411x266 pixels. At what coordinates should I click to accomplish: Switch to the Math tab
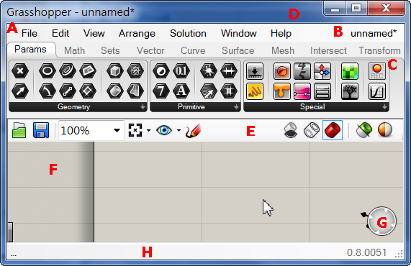(74, 50)
